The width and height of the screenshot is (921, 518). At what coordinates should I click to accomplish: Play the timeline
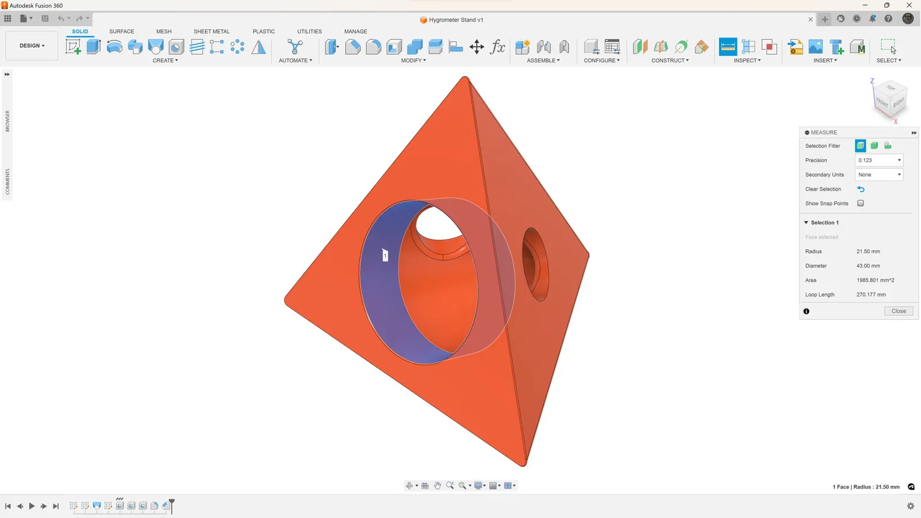tap(32, 506)
